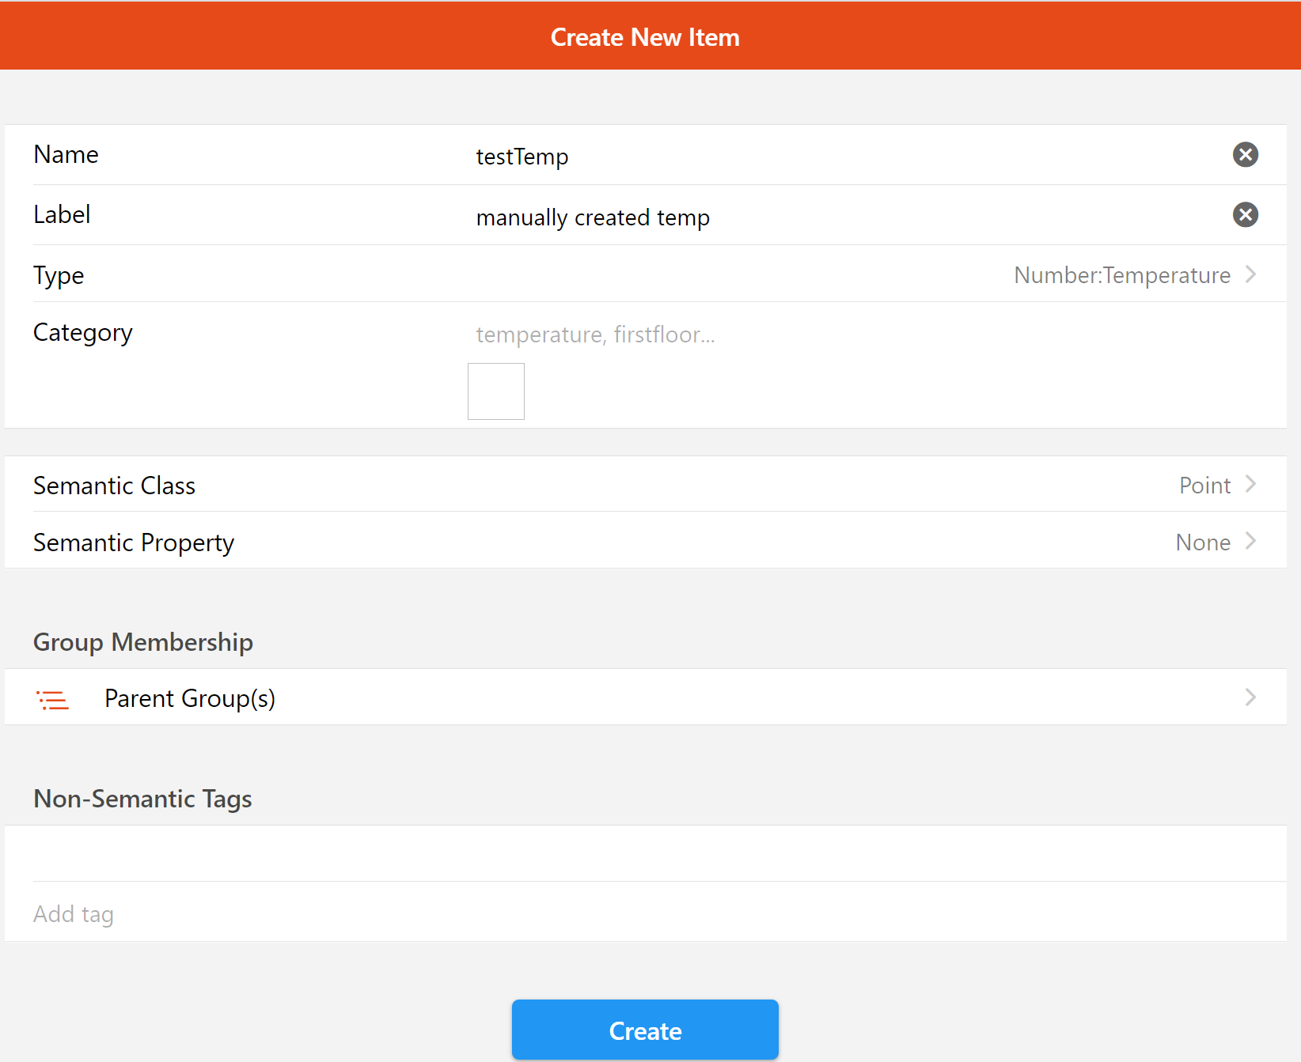Click the Non-Semantic Tags heading
Screen dimensions: 1301x1062
pyautogui.click(x=142, y=799)
